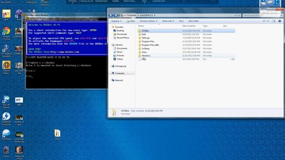The image size is (285, 160).
Task: Open DAEMON Tools Lite desktop shortcut
Action: pyautogui.click(x=6, y=119)
